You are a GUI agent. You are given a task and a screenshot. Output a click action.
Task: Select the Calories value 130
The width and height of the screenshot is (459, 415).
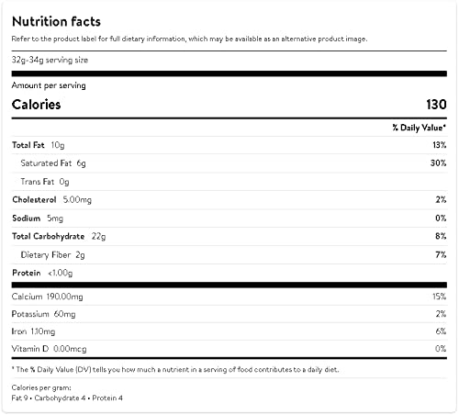[436, 105]
